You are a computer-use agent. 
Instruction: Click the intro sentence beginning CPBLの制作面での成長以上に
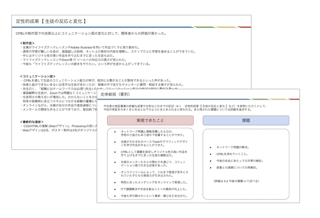coord(91,33)
